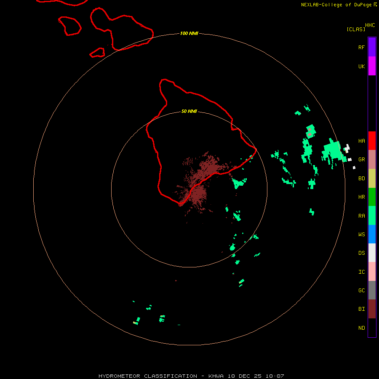Viewport: 379px width, 379px height.
Task: Select the GC gray legend swatch
Action: click(x=372, y=290)
